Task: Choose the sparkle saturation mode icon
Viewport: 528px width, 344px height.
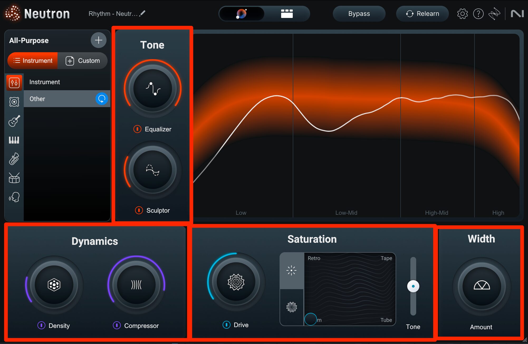Action: point(291,270)
